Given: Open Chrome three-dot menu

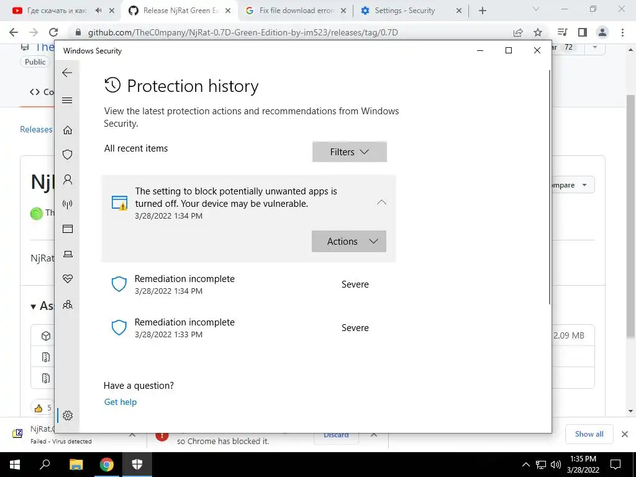Looking at the screenshot, I should pyautogui.click(x=622, y=32).
